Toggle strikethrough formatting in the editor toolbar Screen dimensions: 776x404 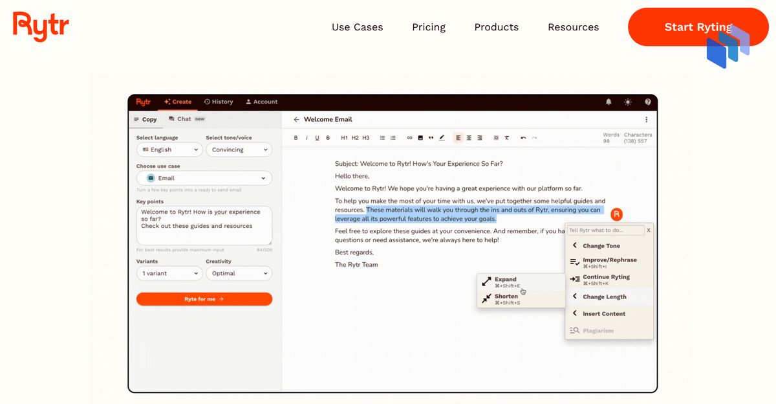point(328,138)
